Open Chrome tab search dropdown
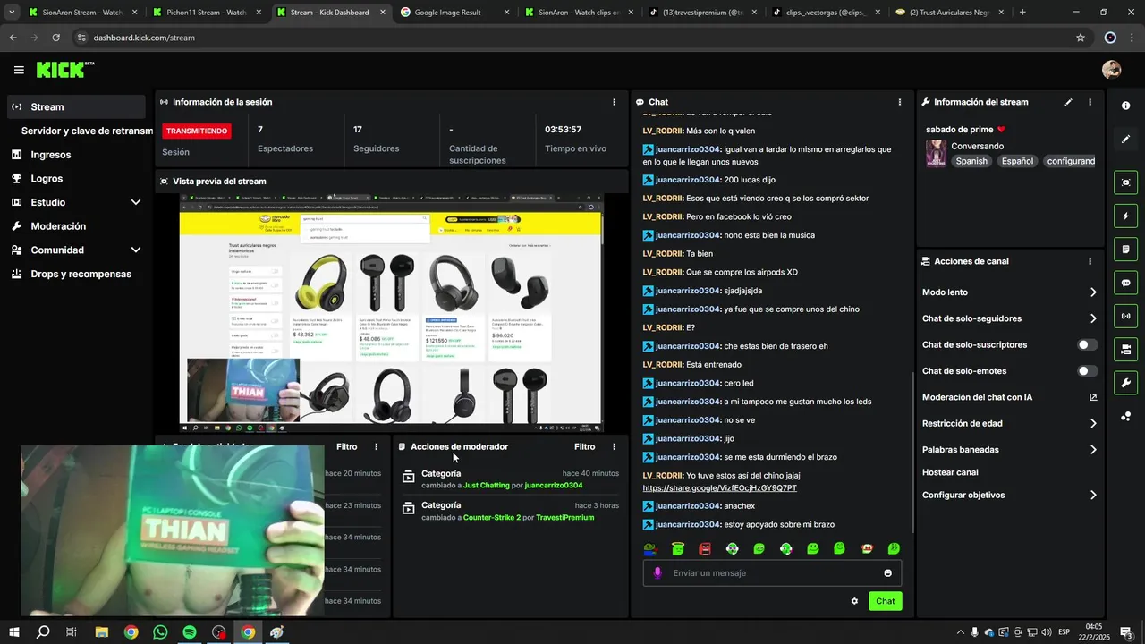This screenshot has height=644, width=1145. click(x=12, y=12)
